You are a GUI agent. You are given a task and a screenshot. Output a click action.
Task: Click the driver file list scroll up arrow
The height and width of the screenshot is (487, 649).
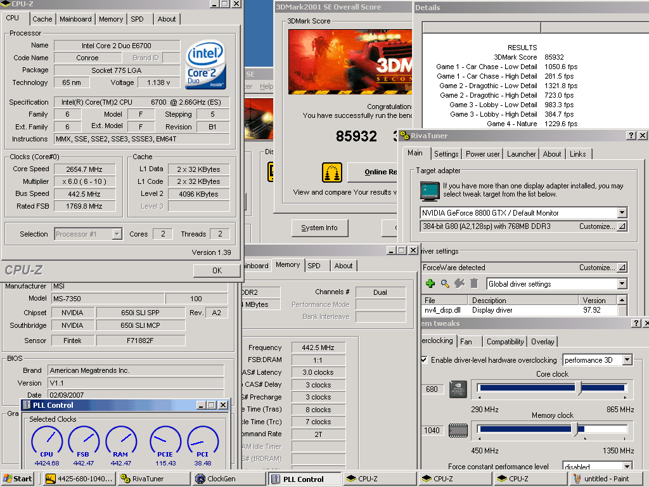(x=622, y=299)
